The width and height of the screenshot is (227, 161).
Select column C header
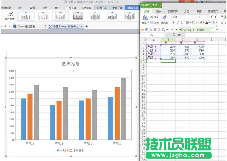pos(183,39)
